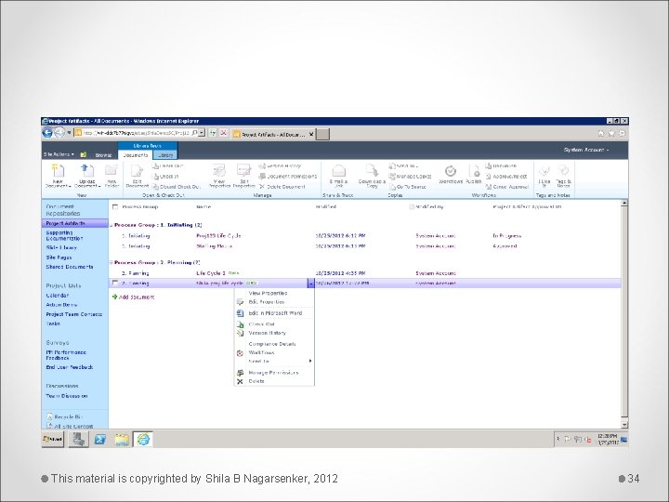
Task: Click the browser Refresh icon
Action: pyautogui.click(x=213, y=133)
